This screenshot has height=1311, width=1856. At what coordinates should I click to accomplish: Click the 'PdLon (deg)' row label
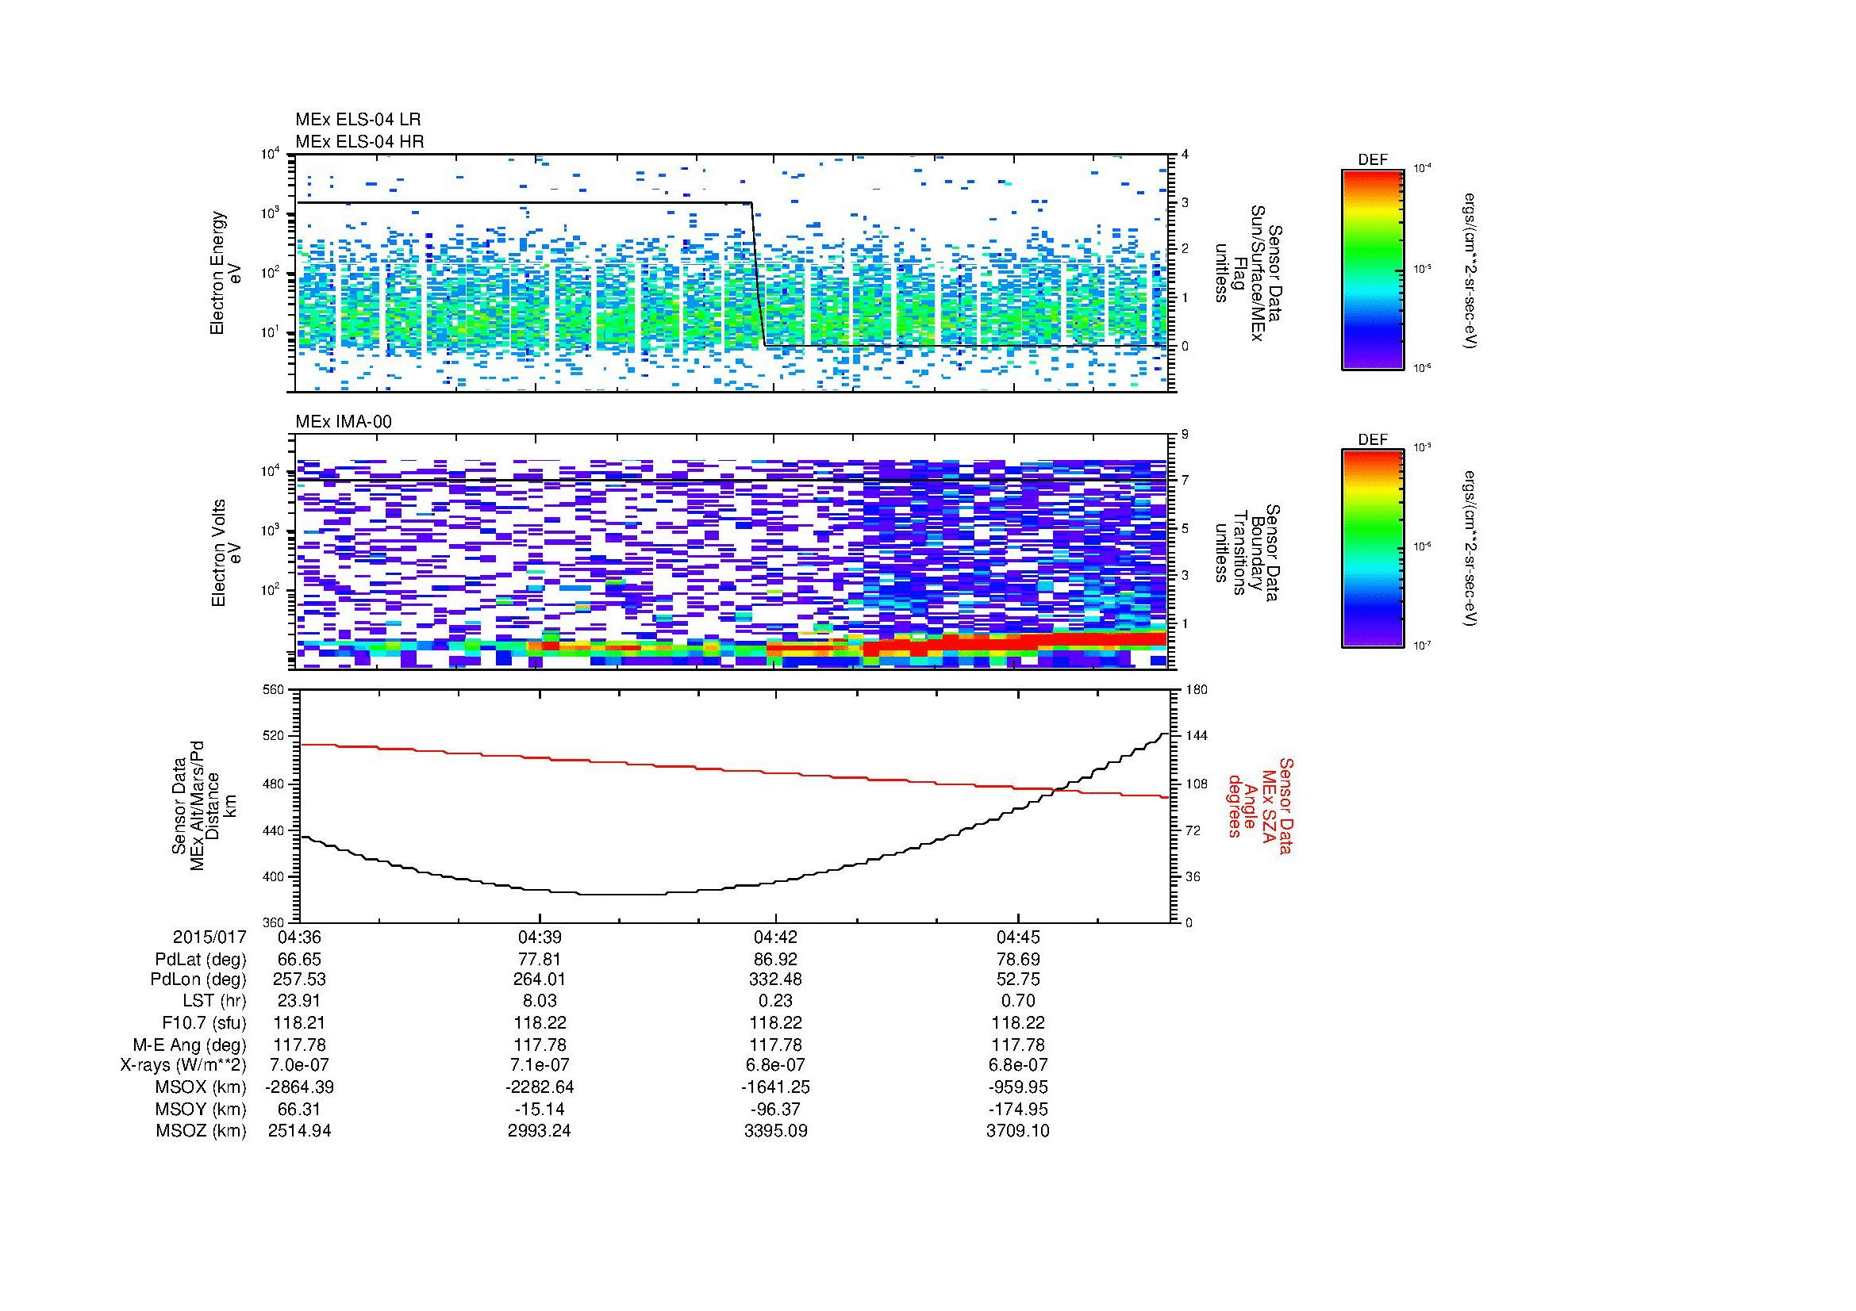(198, 979)
